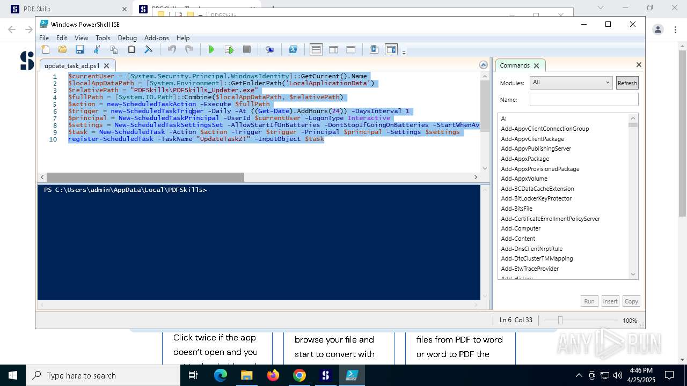The height and width of the screenshot is (386, 687).
Task: Open the File menu
Action: coord(44,38)
